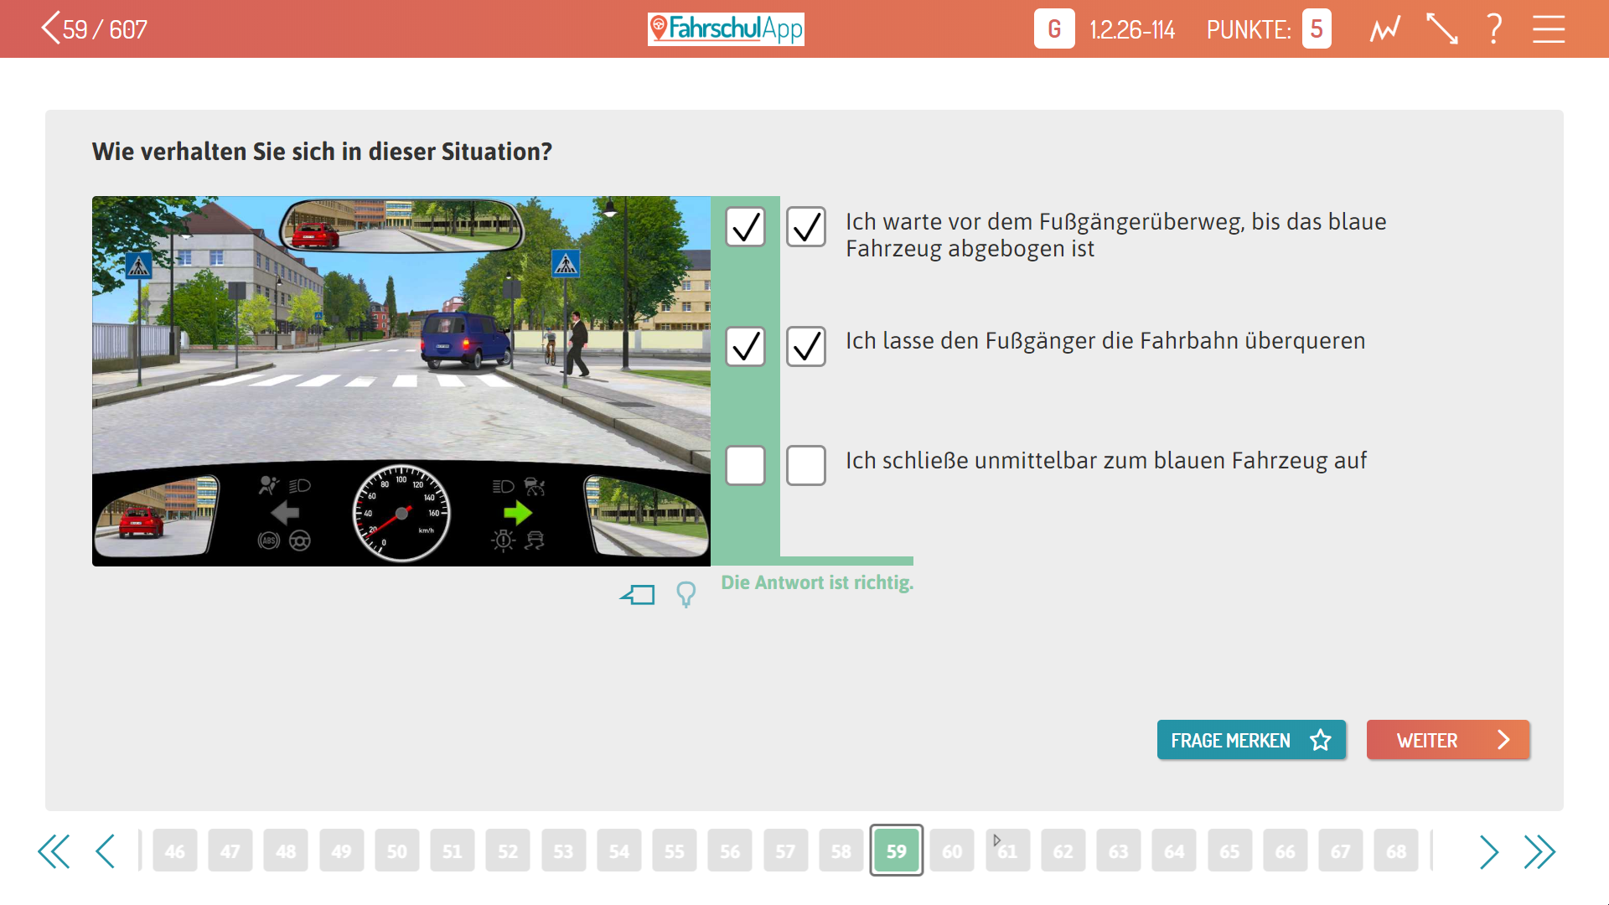This screenshot has width=1609, height=905.
Task: Toggle checkbox for letting pedestrian cross
Action: click(805, 346)
